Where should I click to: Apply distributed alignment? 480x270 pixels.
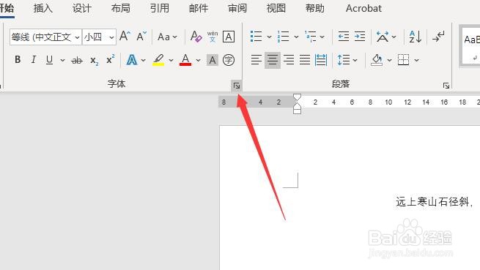pos(321,60)
